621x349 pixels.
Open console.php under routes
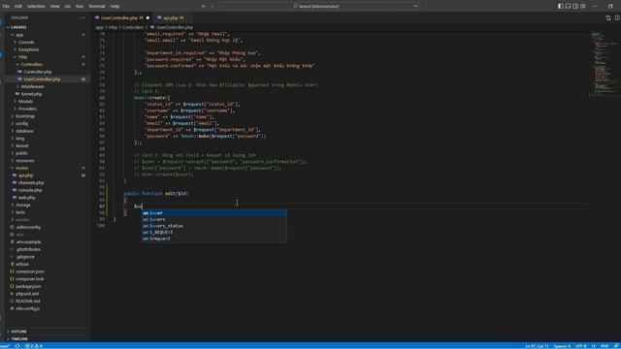tap(29, 190)
